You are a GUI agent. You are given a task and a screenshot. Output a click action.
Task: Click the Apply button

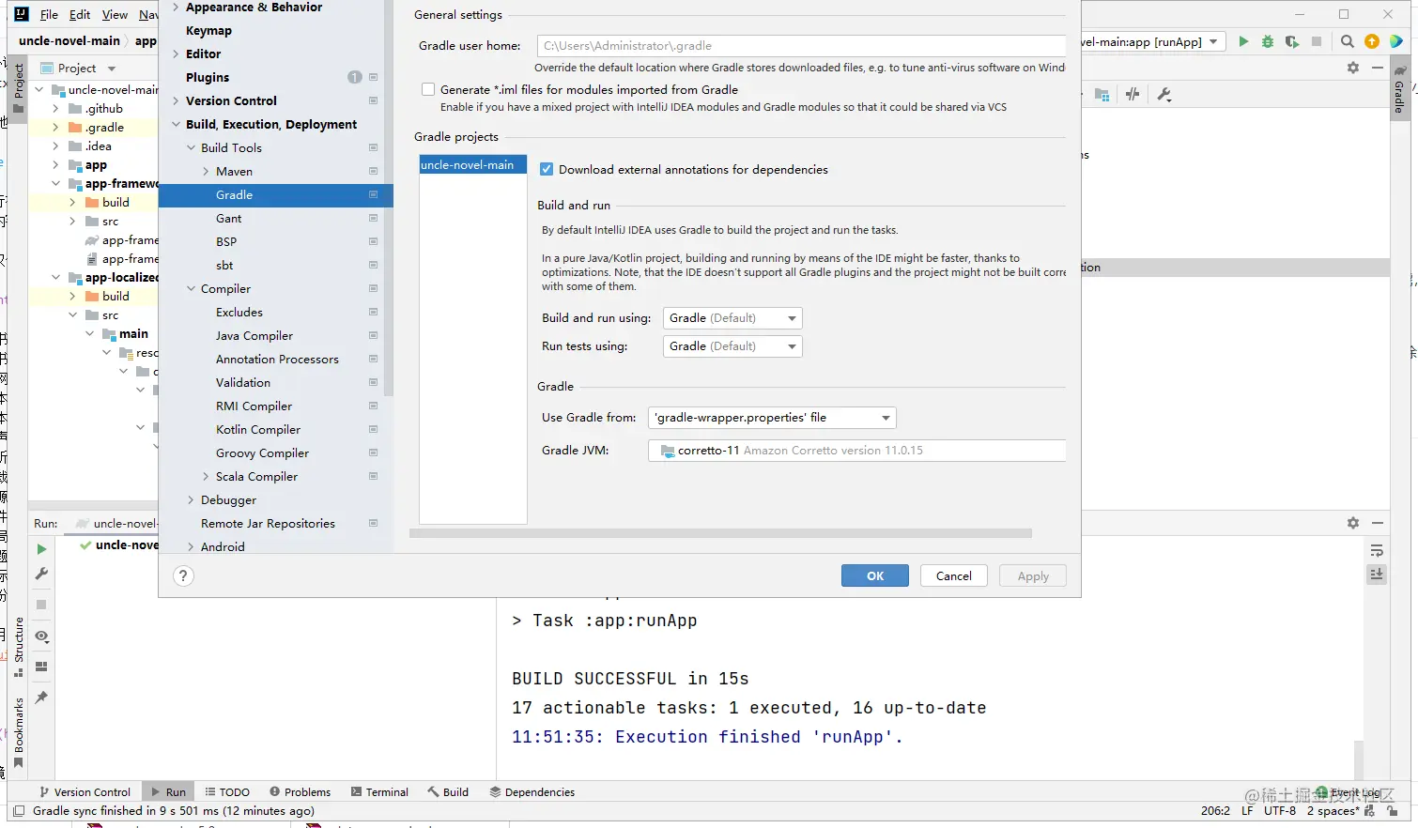1033,576
